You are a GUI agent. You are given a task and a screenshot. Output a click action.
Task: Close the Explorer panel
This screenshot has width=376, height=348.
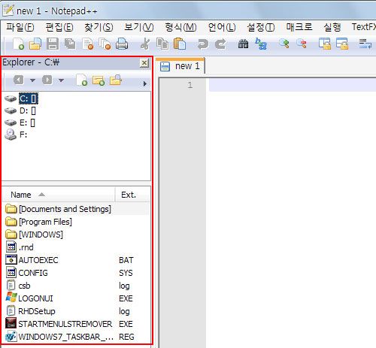[x=144, y=62]
